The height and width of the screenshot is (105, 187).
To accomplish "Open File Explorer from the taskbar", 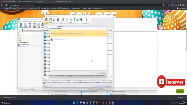I will [x=84, y=103].
